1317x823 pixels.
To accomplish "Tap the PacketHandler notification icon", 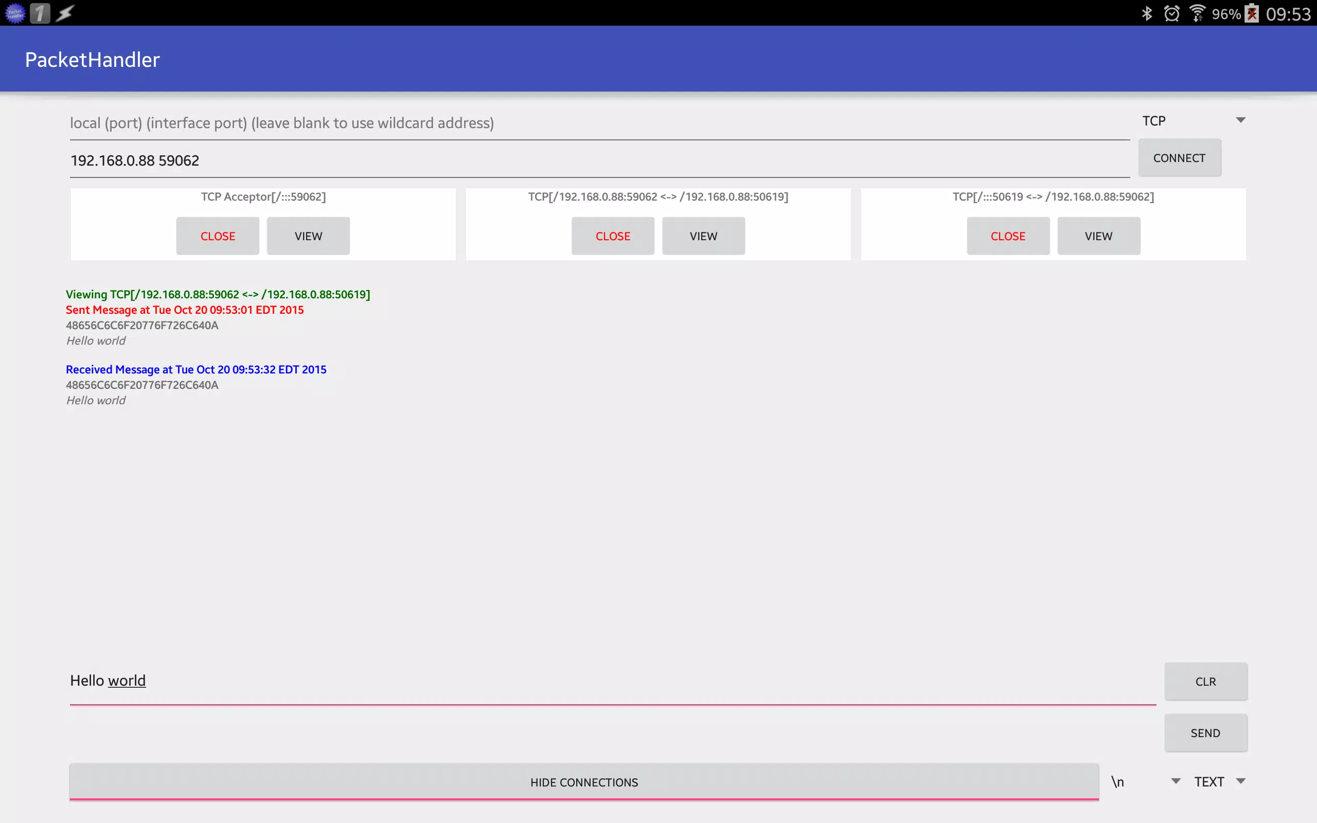I will [15, 13].
